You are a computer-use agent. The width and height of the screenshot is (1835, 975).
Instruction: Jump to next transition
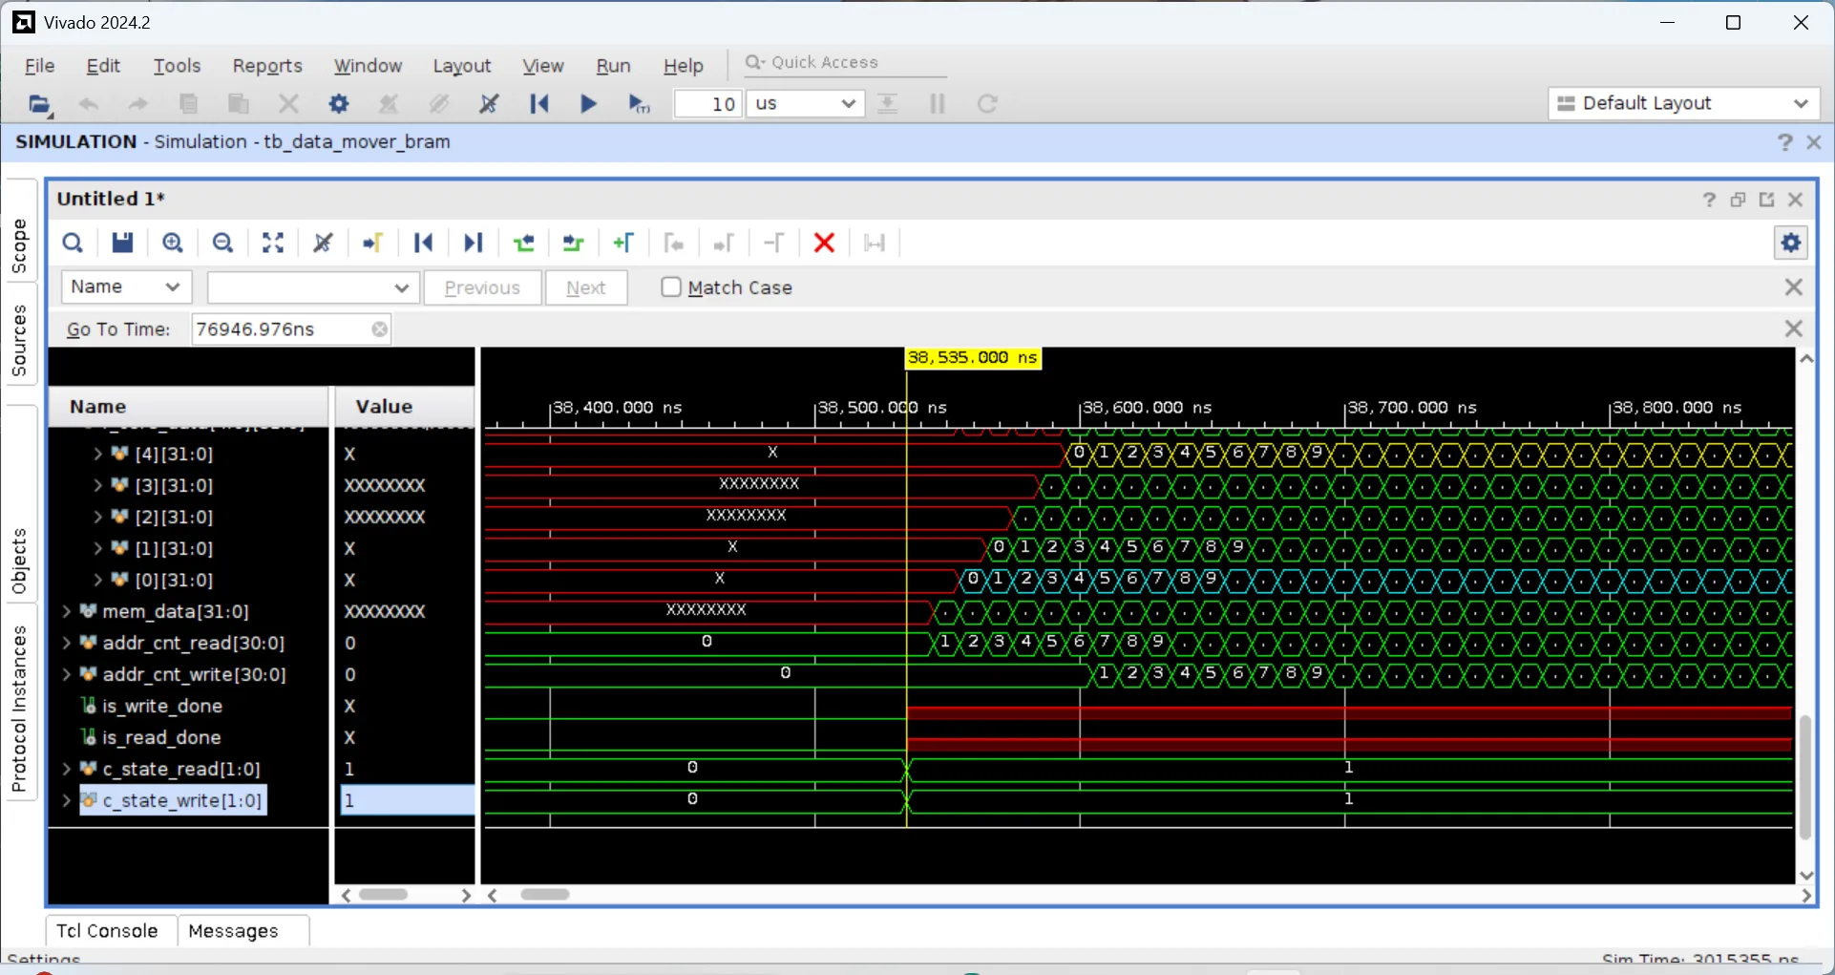pyautogui.click(x=573, y=244)
